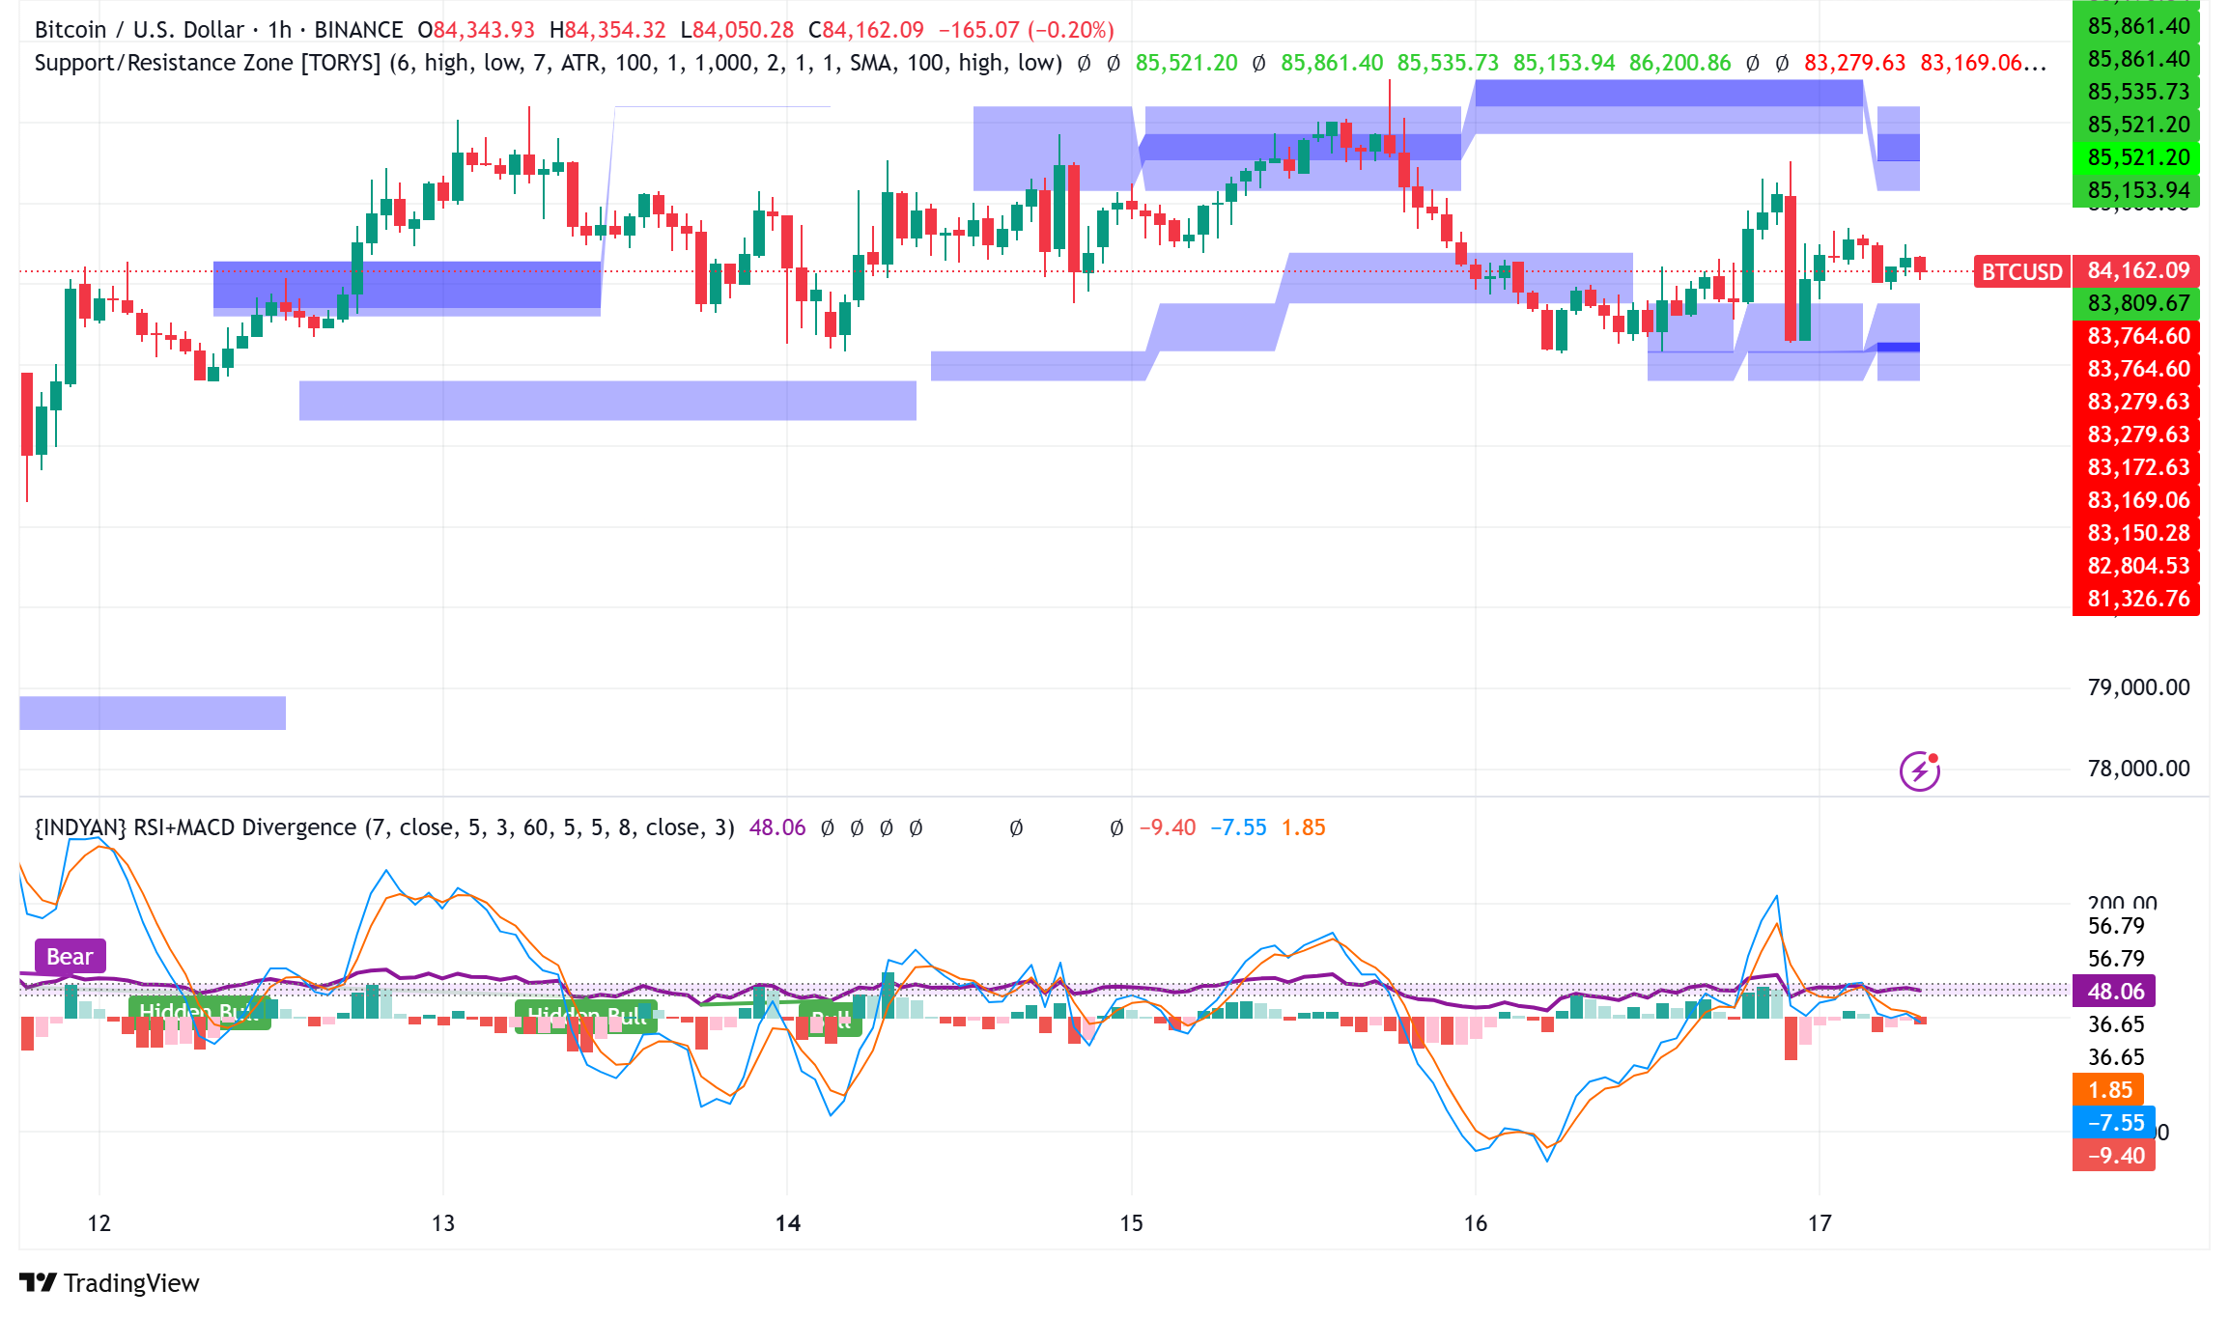Click date 12 on the time axis

[99, 1223]
